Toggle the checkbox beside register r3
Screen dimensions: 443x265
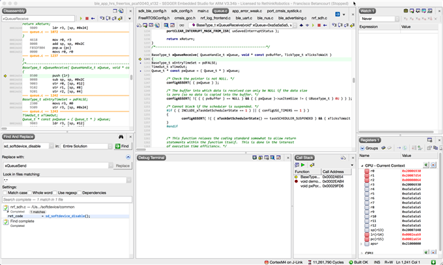tap(367, 185)
